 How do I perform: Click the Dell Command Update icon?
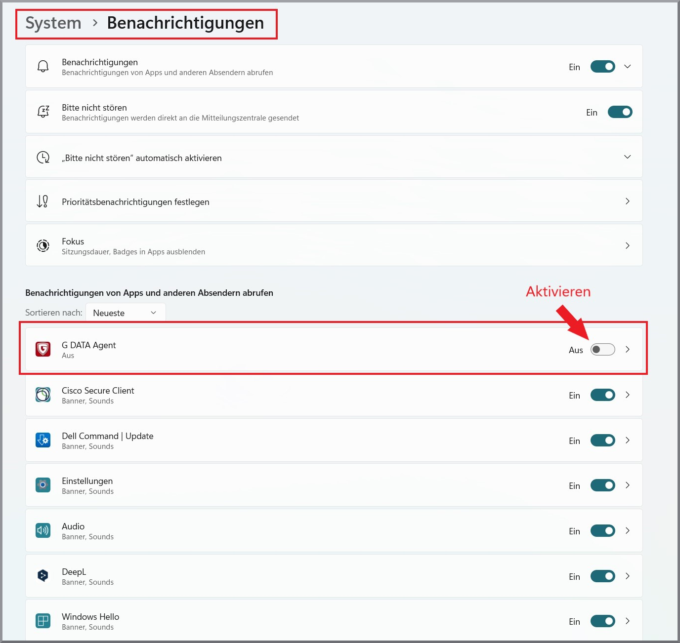(x=43, y=440)
